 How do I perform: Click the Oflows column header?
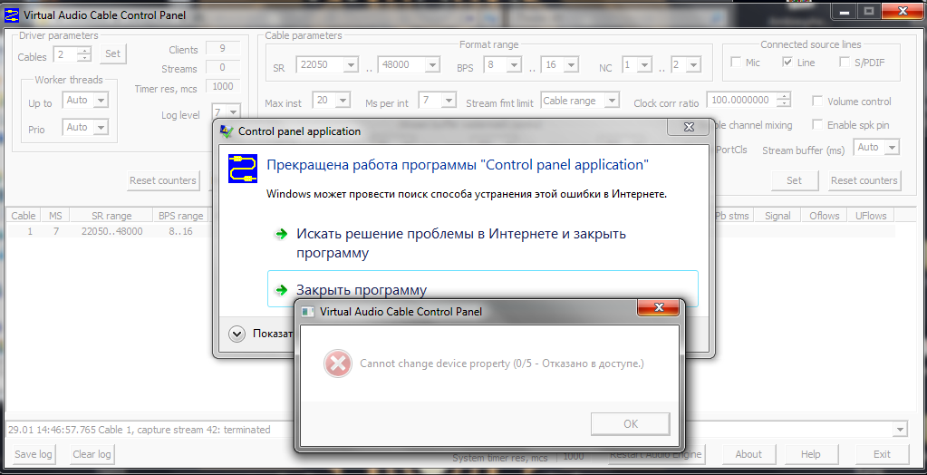tap(824, 216)
